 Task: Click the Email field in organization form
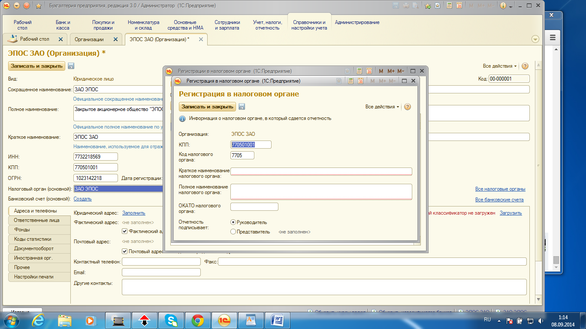pos(161,272)
